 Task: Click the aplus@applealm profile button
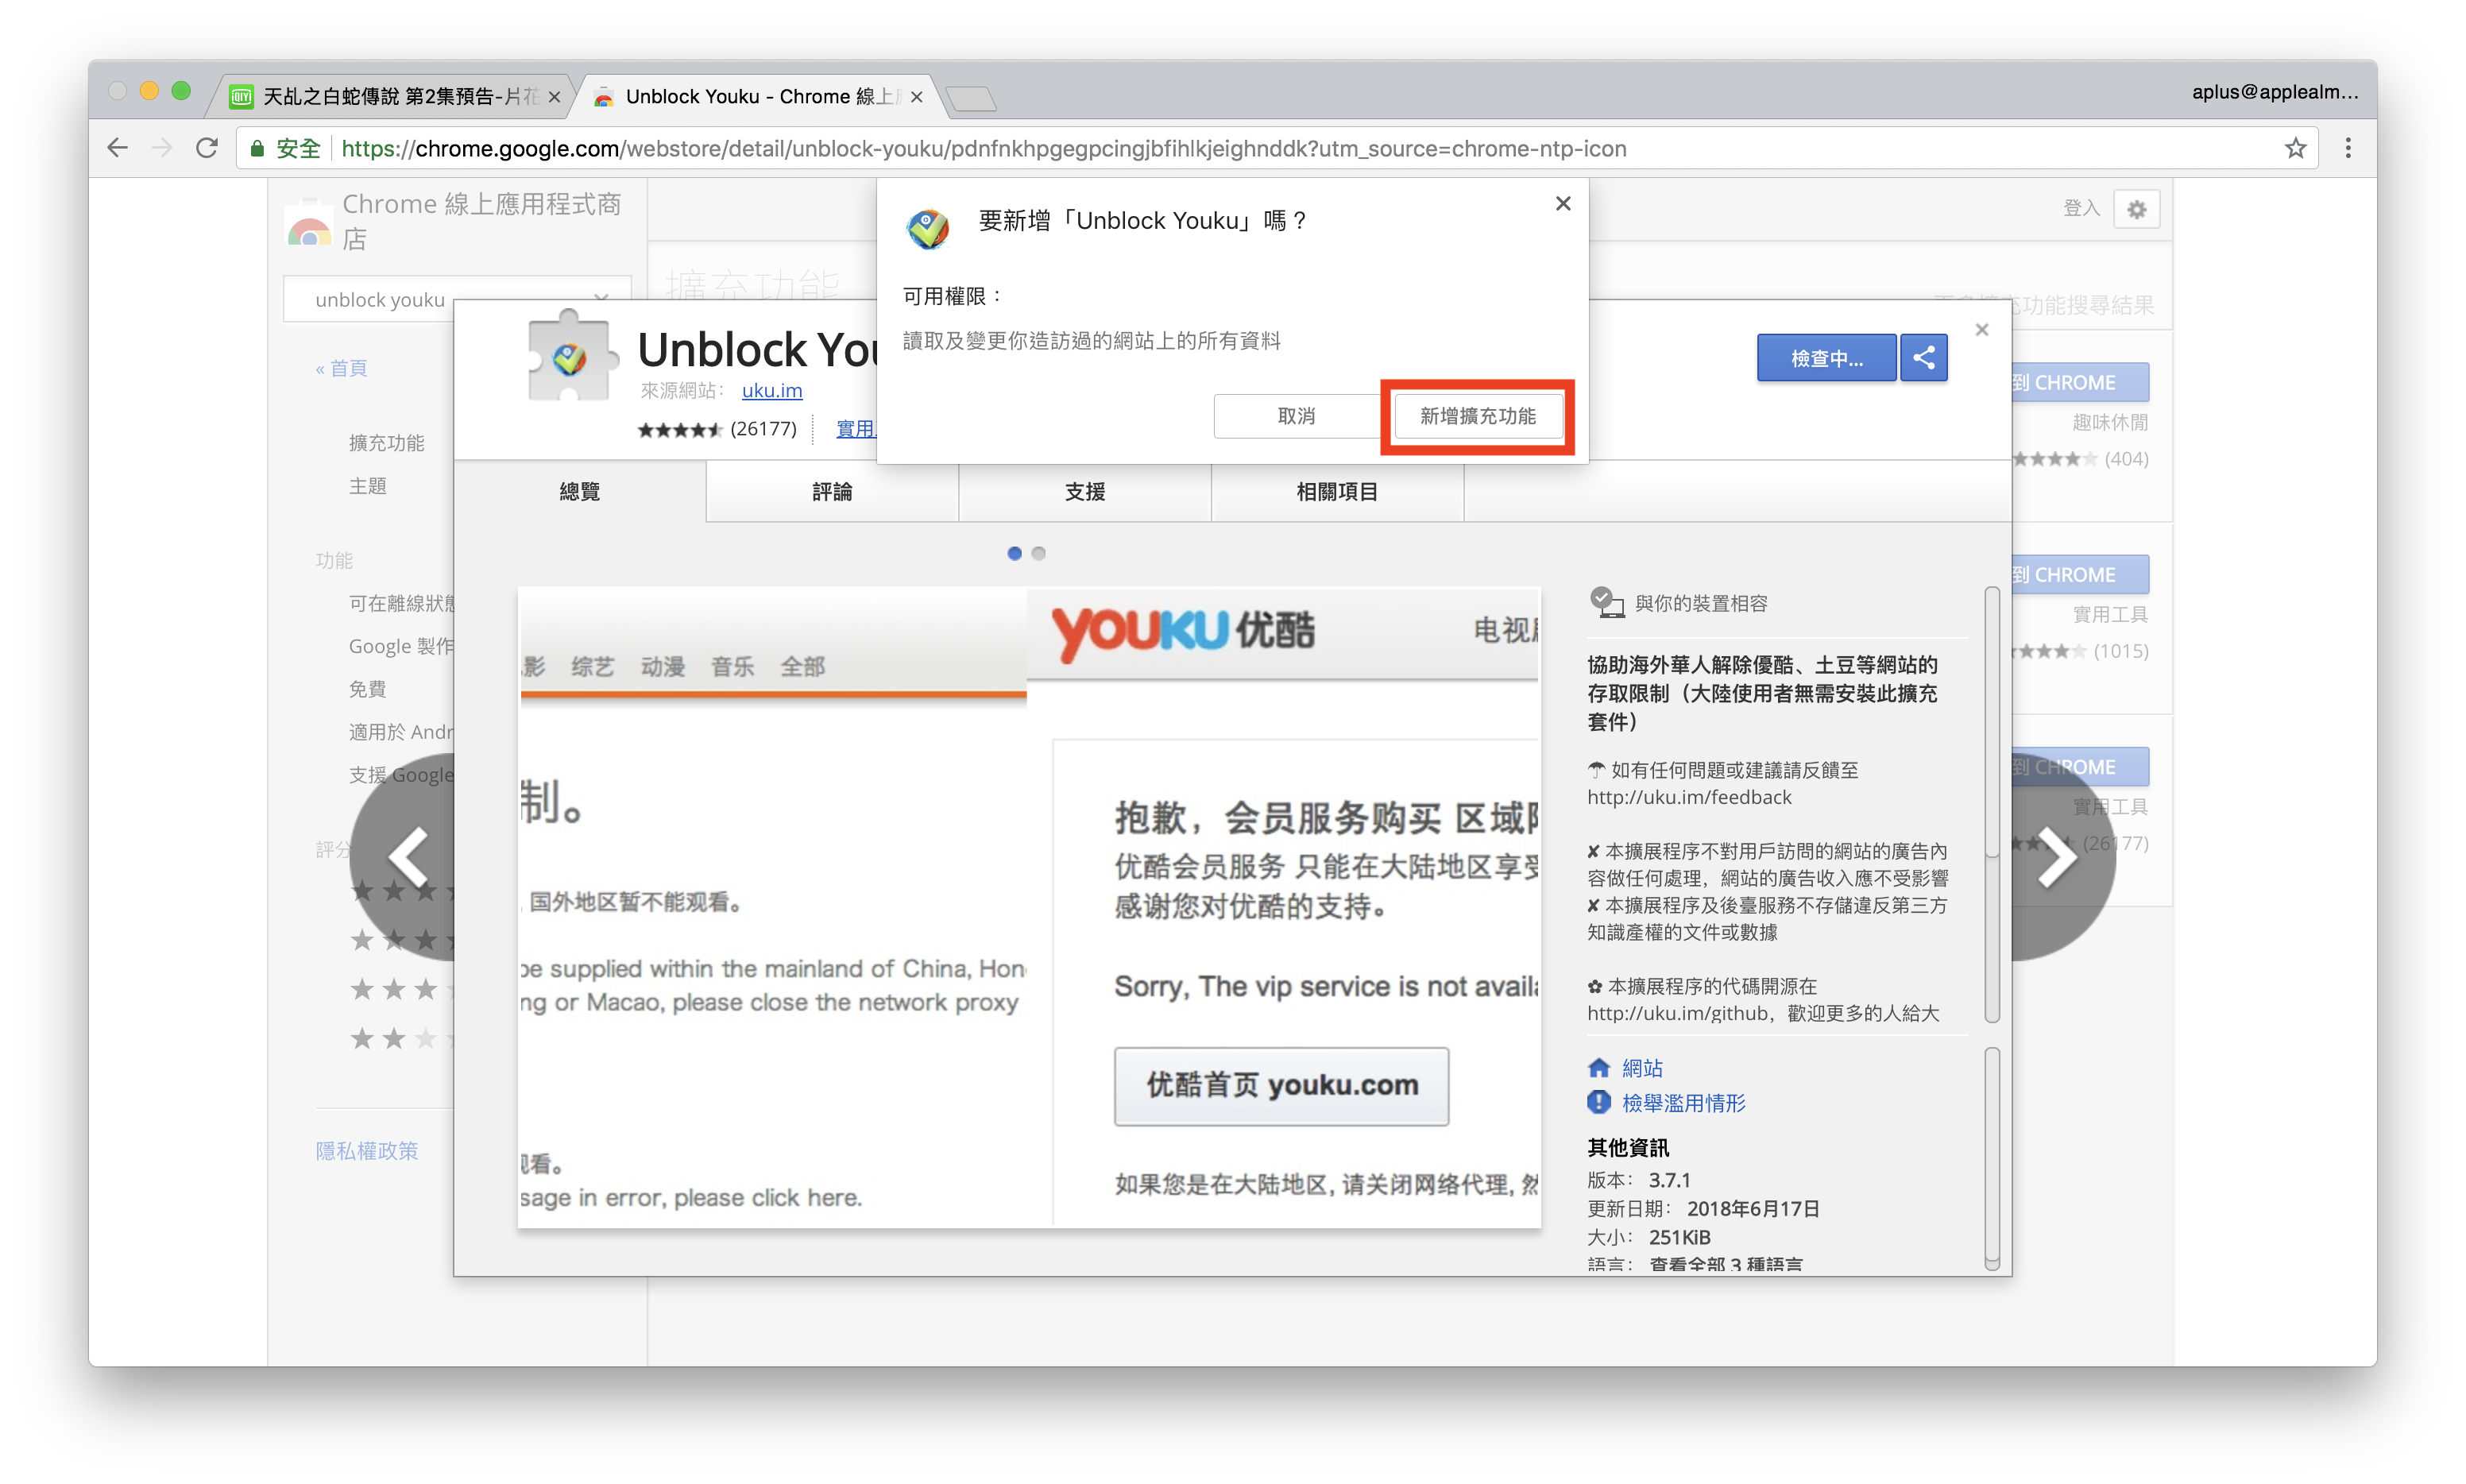click(x=2275, y=92)
